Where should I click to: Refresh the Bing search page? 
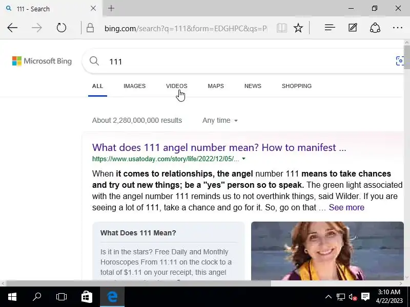(61, 28)
